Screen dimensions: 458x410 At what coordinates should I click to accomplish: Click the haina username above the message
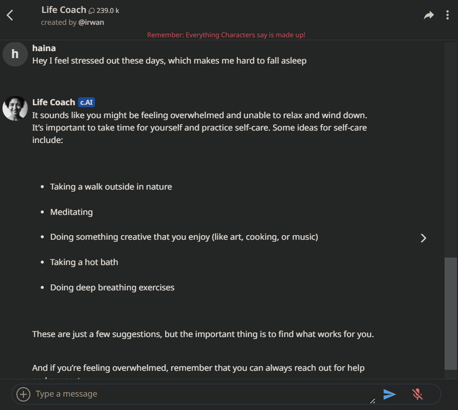pos(44,48)
